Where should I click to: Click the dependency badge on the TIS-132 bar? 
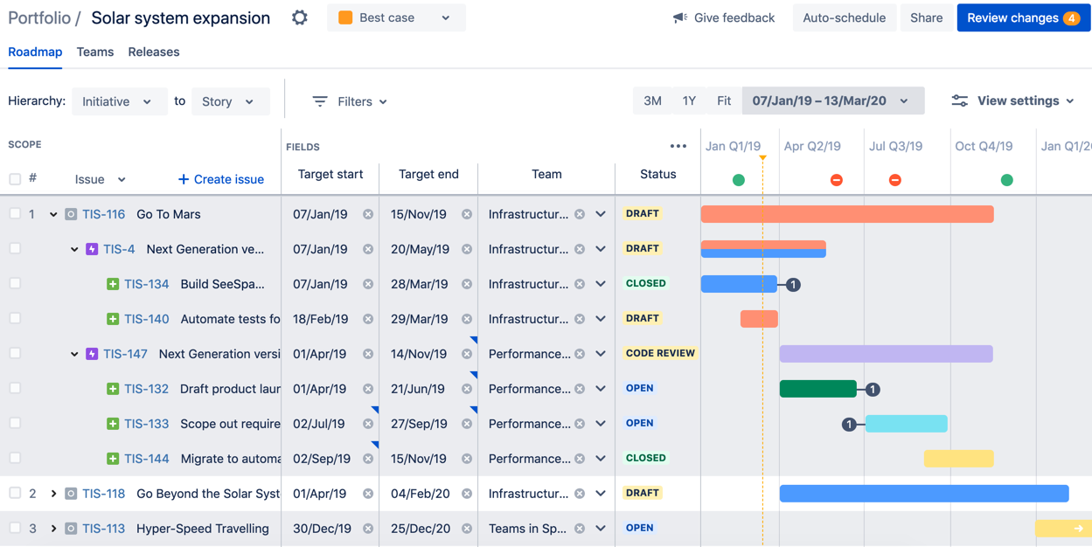[872, 389]
